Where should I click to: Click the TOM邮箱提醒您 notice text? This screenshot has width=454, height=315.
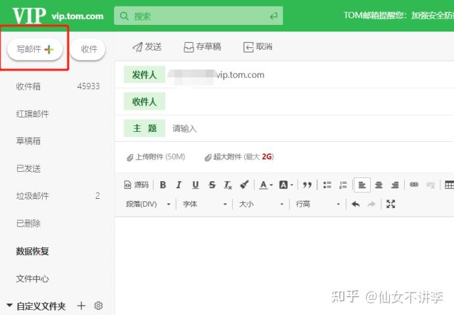(x=399, y=15)
